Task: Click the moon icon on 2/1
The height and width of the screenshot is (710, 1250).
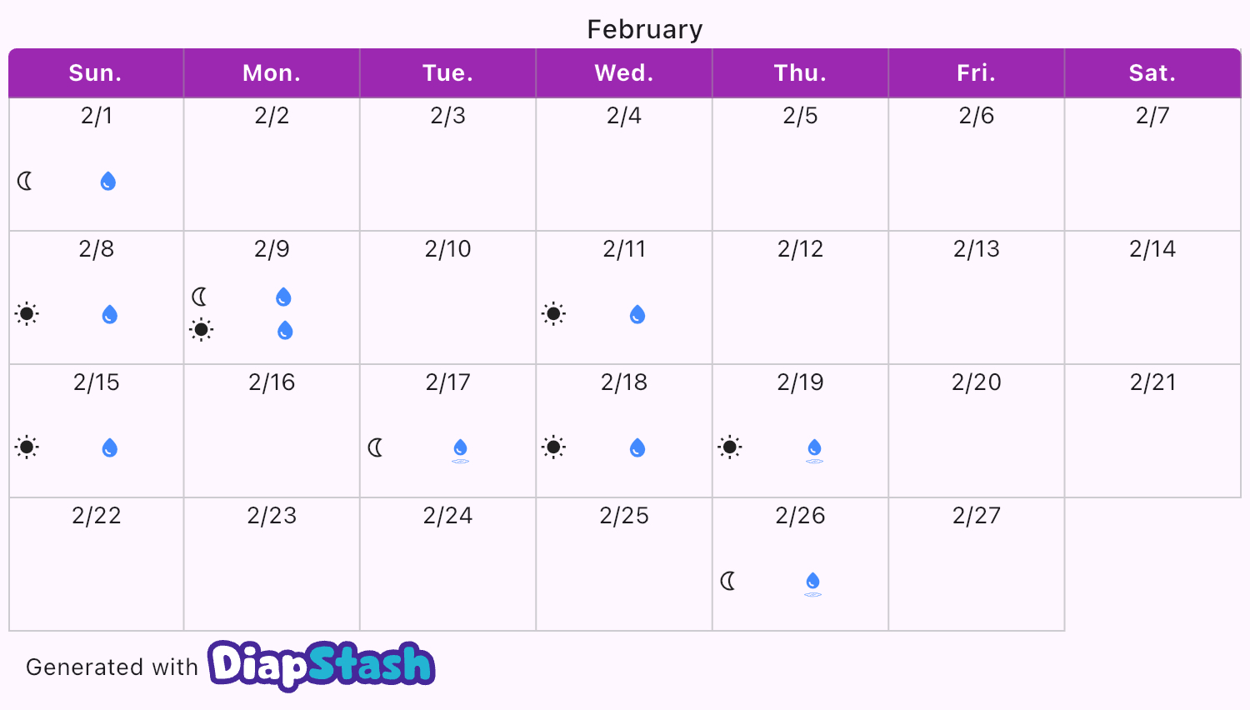Action: (x=25, y=181)
